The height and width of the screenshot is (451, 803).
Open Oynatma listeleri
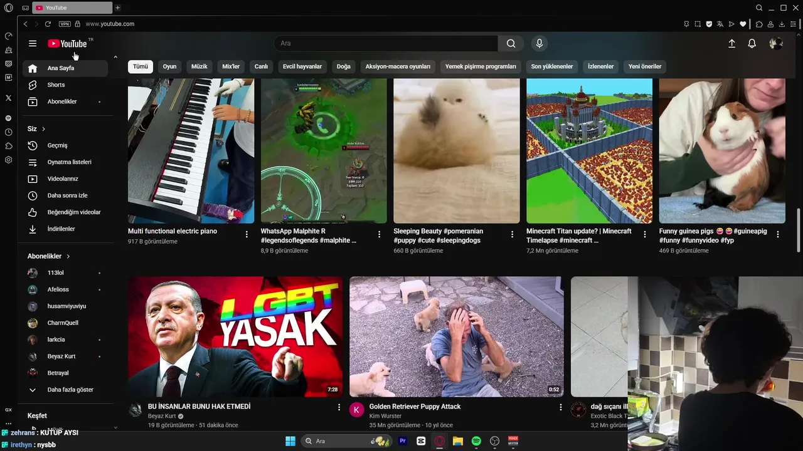[x=65, y=162]
